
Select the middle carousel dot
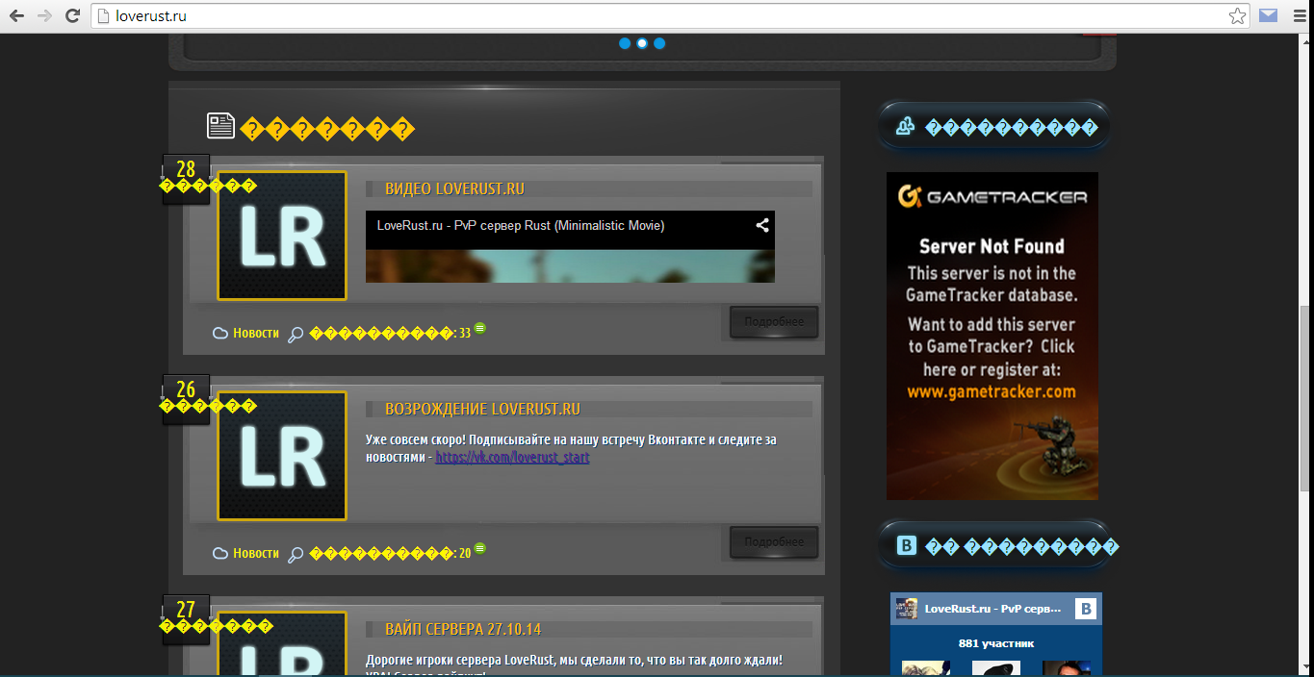(x=642, y=43)
